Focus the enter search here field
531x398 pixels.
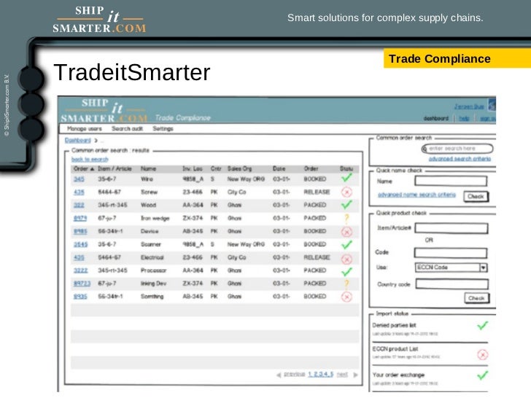[457, 149]
